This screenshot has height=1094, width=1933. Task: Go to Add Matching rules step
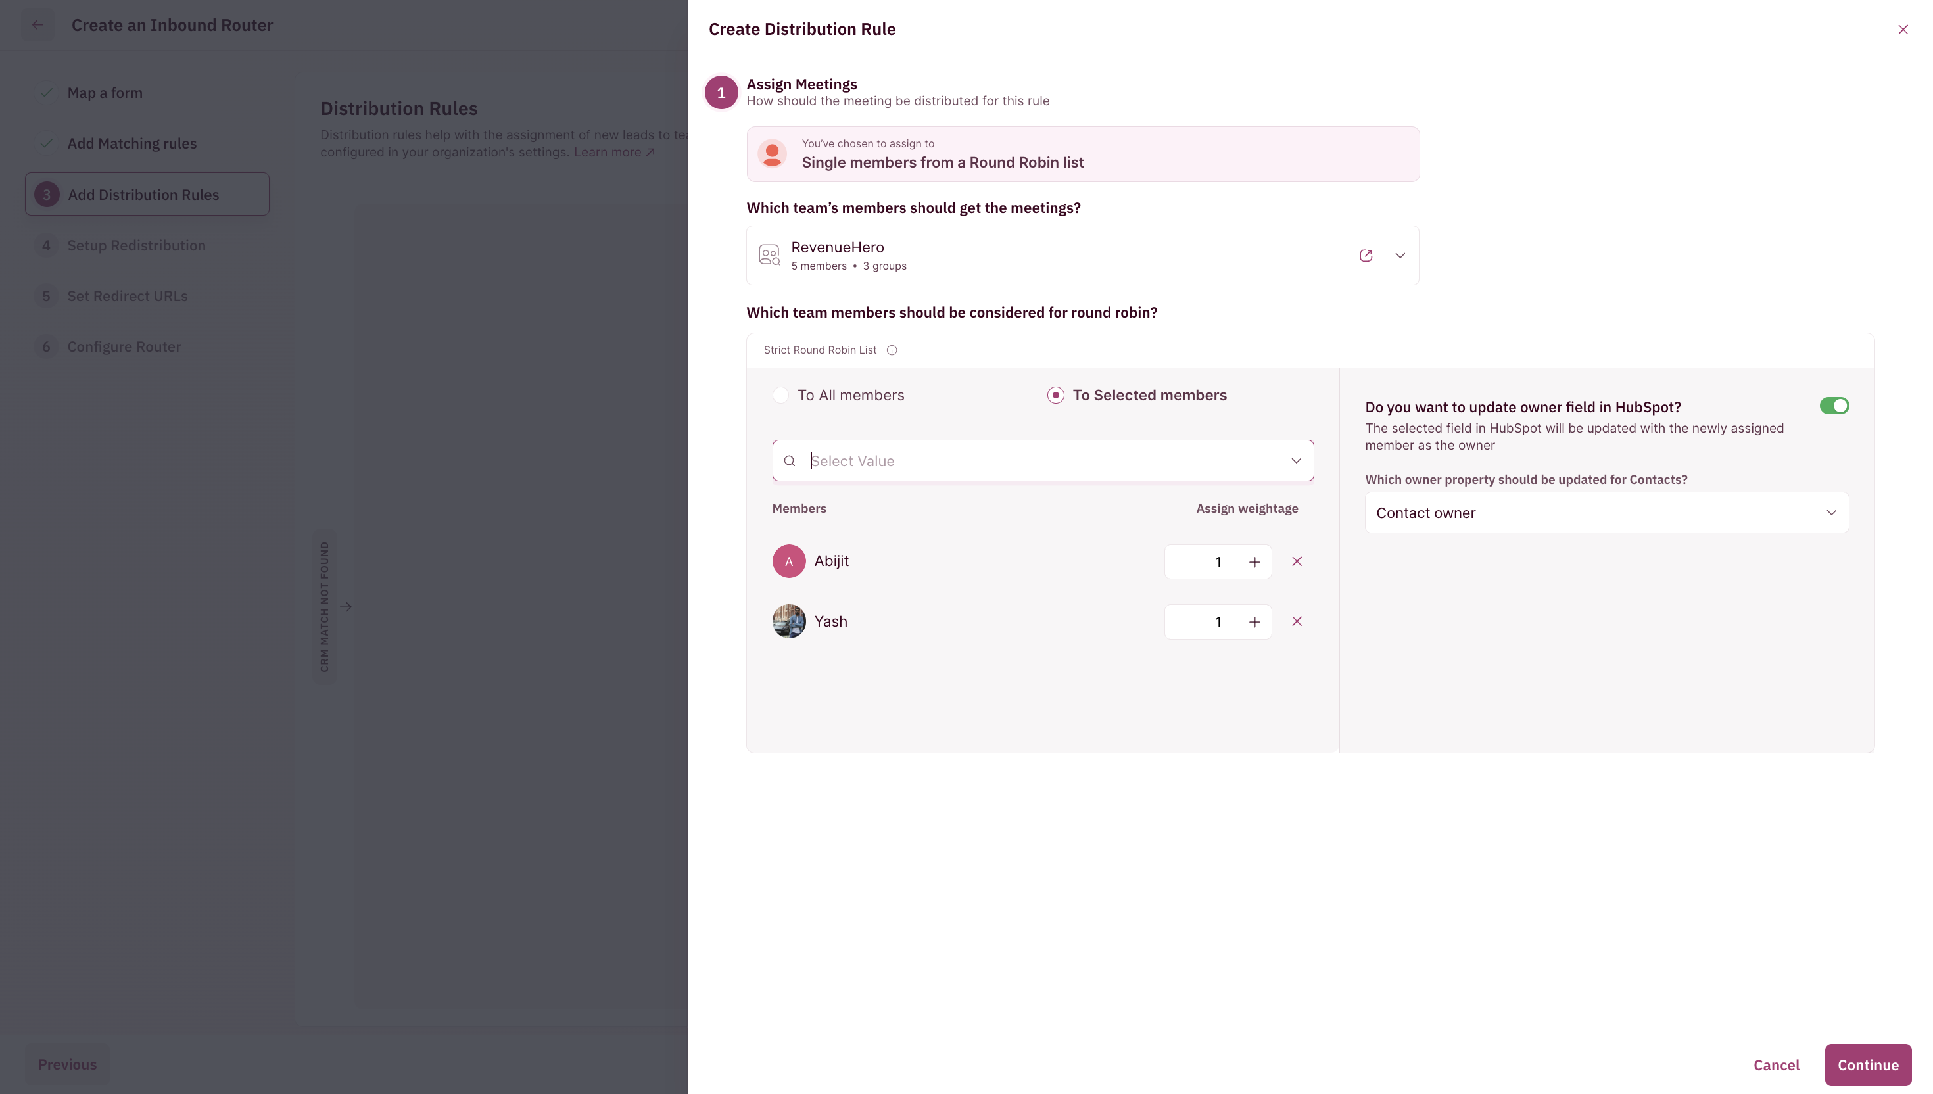pos(131,143)
